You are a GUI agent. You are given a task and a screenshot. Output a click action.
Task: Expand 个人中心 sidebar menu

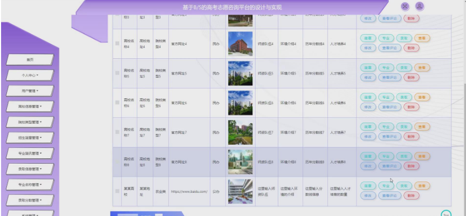pyautogui.click(x=30, y=75)
